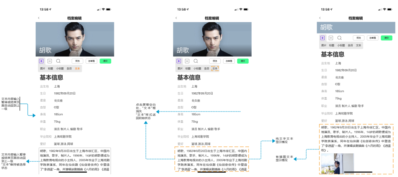Click the minus remove icon in middle mockup
Image resolution: width=398 pixels, height=177 pixels.
[187, 61]
